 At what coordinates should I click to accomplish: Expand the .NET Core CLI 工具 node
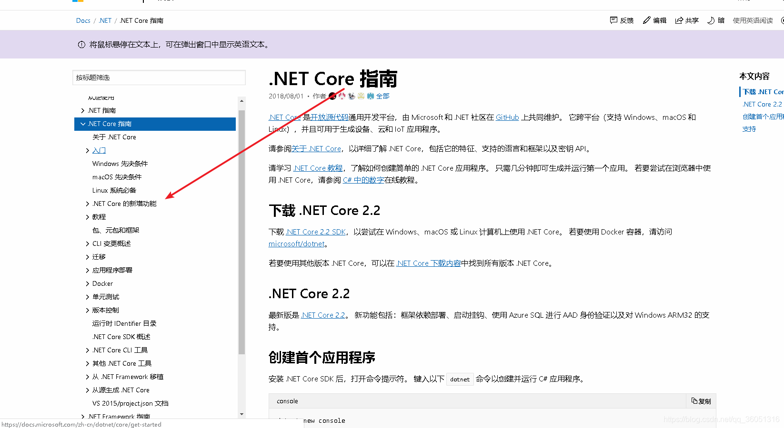point(88,350)
